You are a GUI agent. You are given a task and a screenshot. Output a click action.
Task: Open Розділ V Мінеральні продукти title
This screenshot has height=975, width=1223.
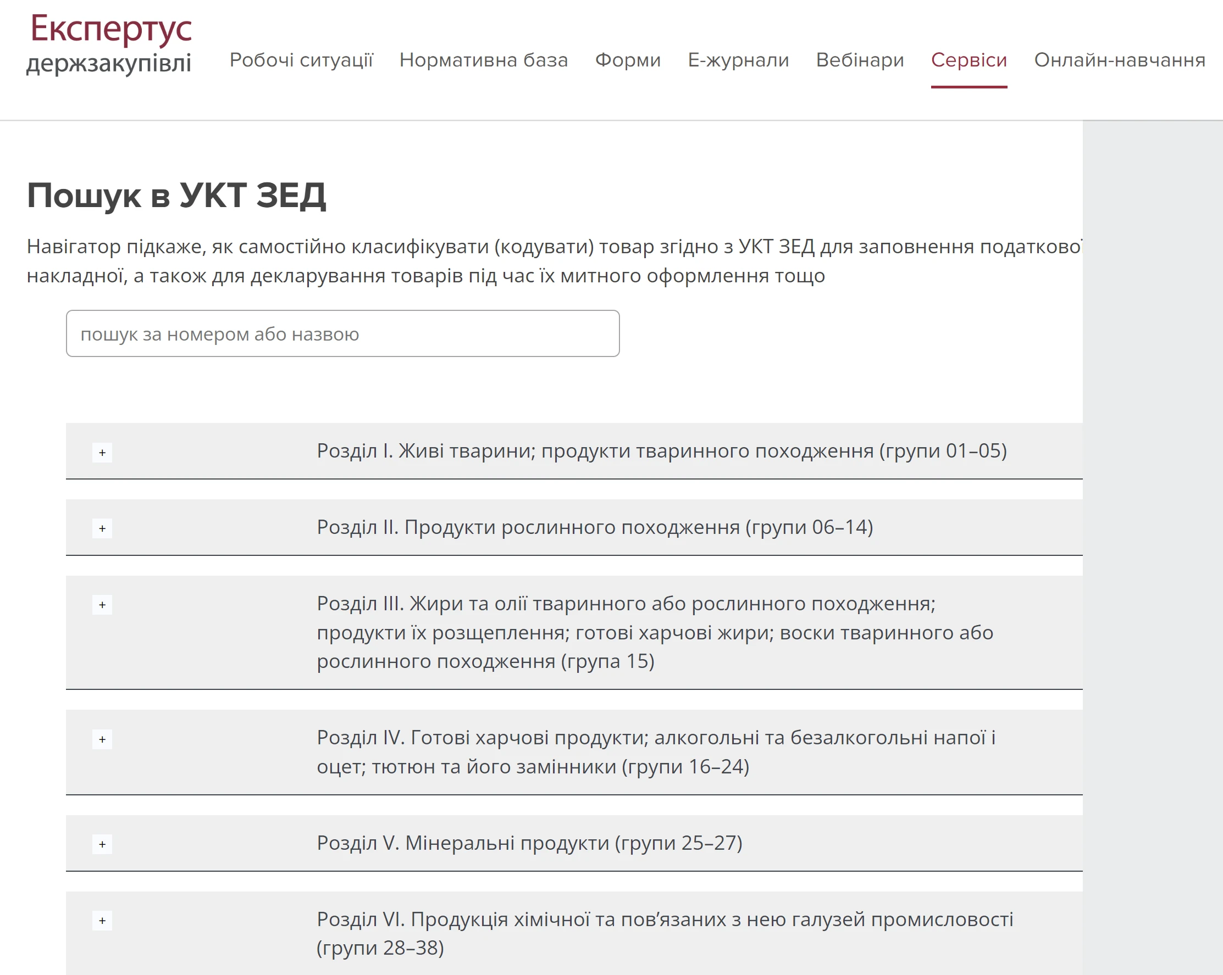click(x=529, y=843)
